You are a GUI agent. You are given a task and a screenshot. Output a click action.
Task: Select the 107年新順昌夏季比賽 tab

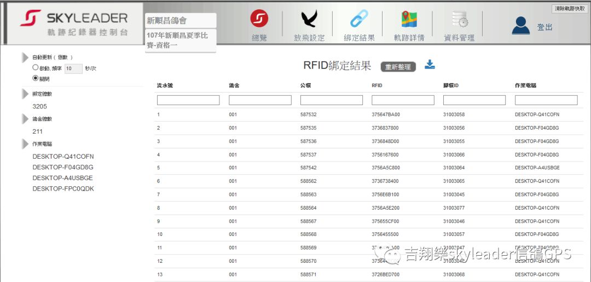[181, 41]
